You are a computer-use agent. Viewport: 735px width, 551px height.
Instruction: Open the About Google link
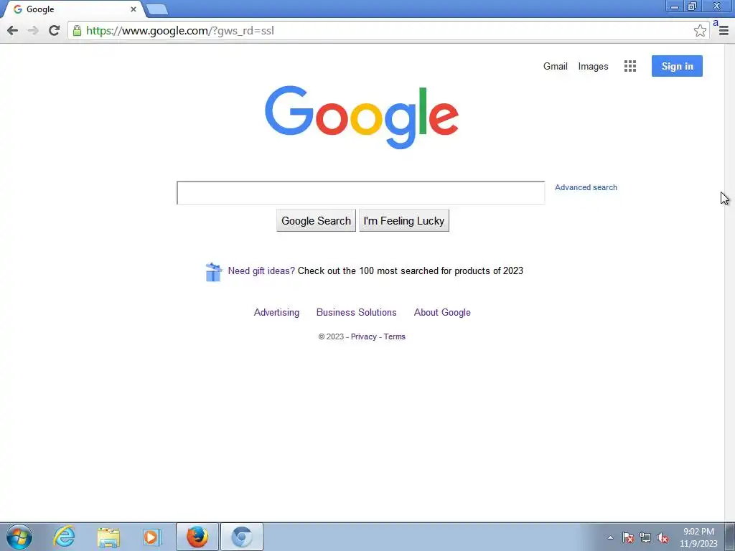(442, 313)
